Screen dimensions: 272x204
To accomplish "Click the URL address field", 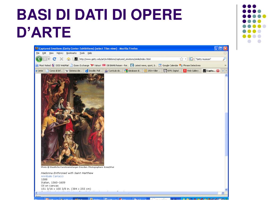I will (x=129, y=59).
